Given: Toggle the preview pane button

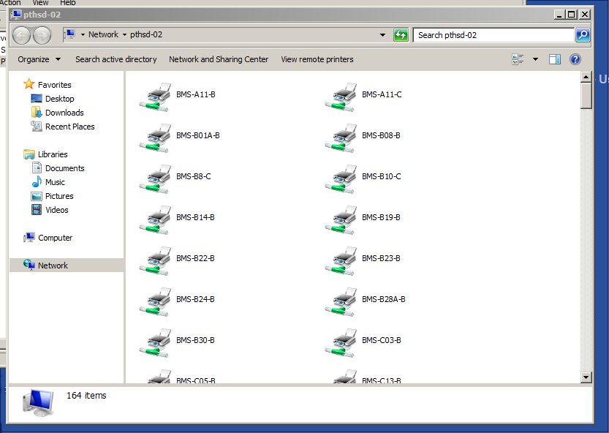Looking at the screenshot, I should coord(555,59).
